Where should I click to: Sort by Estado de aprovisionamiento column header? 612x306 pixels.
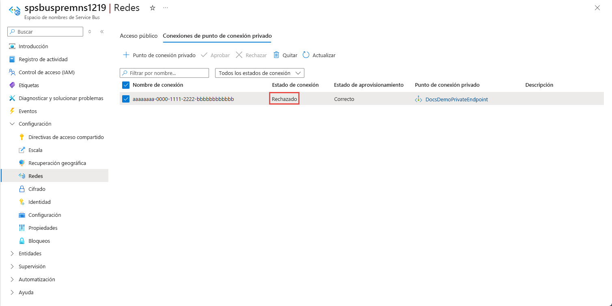pyautogui.click(x=368, y=85)
